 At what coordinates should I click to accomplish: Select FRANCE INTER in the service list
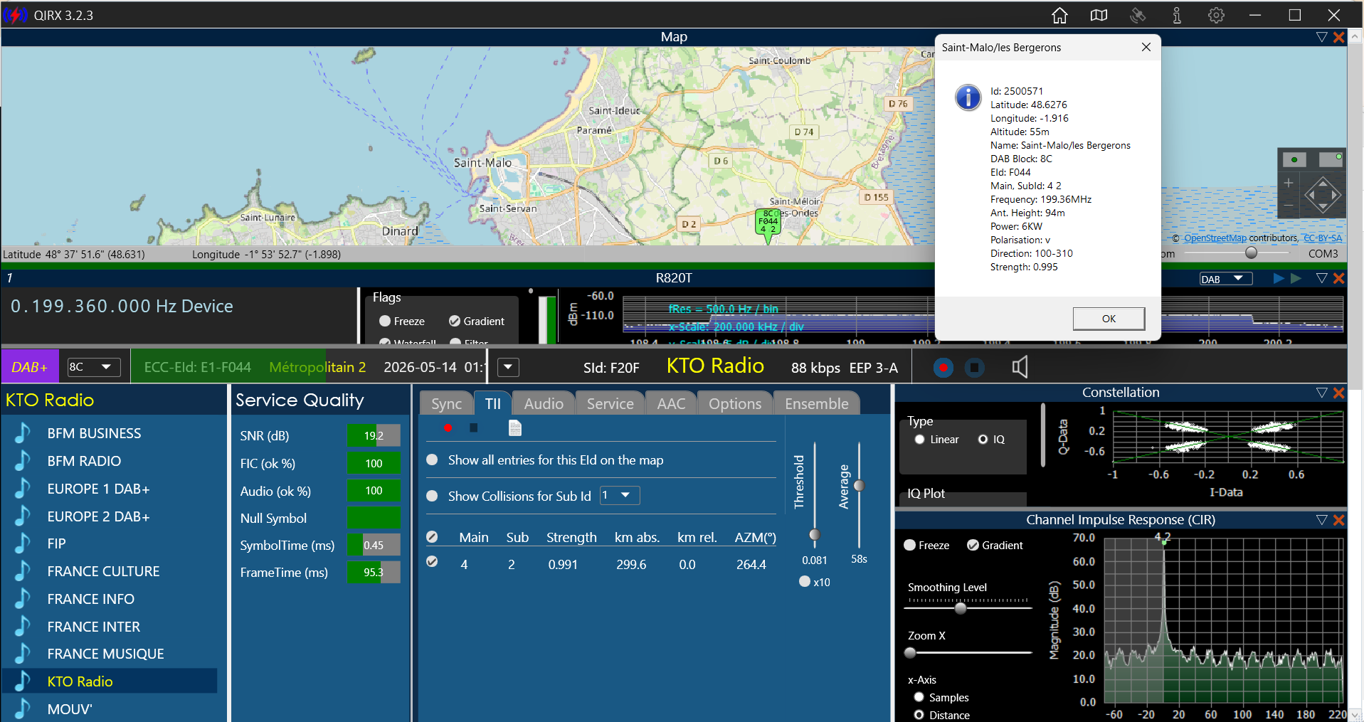tap(93, 627)
